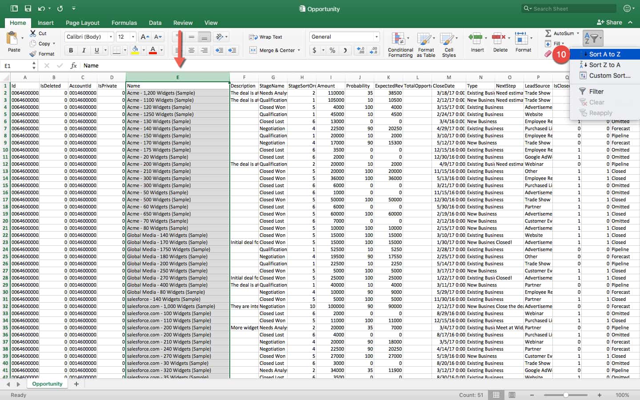Toggle Italic formatting
Screen dimensions: 640x400
[x=84, y=50]
